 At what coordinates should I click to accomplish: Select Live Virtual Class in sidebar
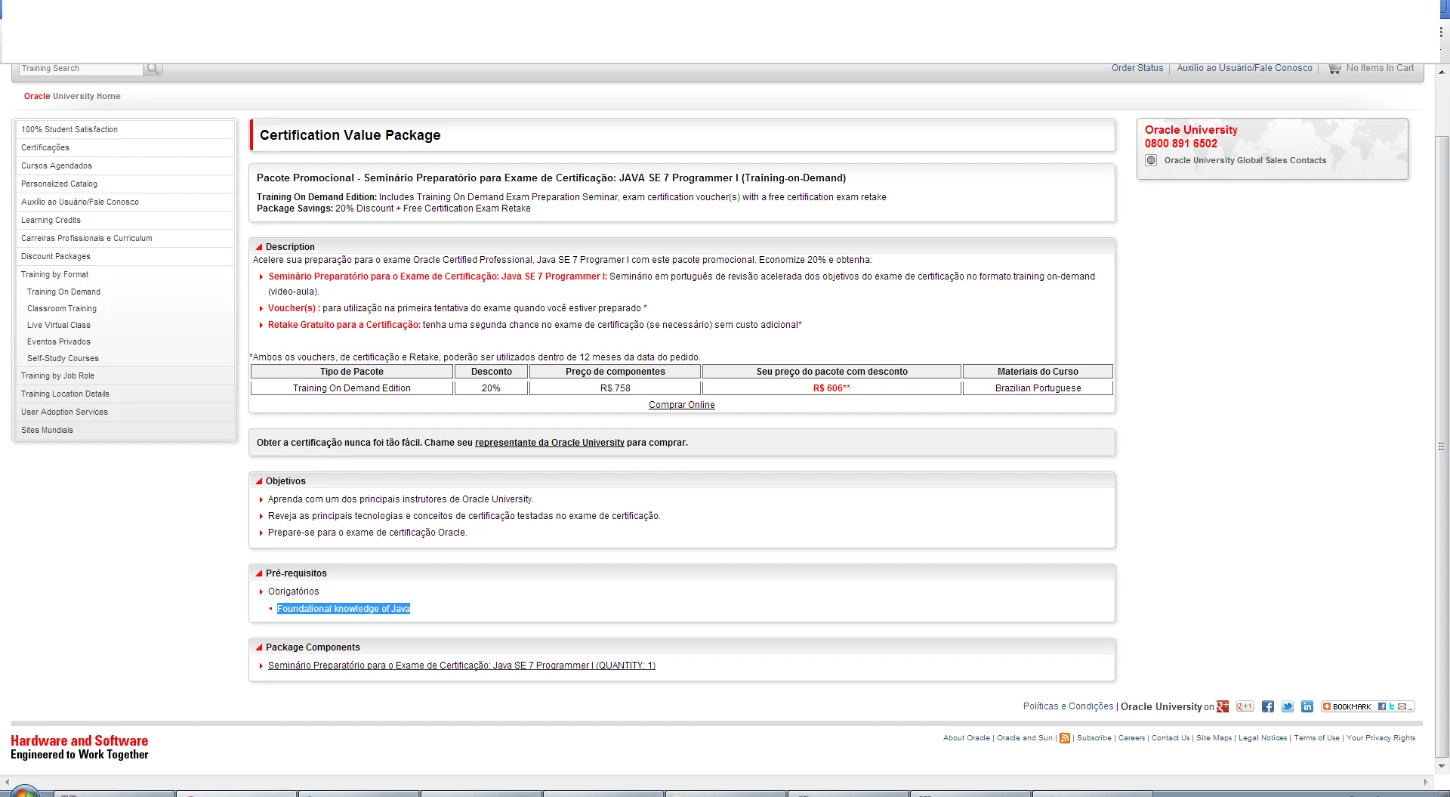click(59, 326)
